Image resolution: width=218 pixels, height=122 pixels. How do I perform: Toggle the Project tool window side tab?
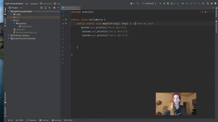tap(5, 11)
